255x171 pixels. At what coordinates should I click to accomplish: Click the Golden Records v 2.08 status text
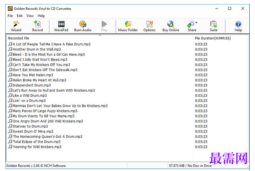point(36,166)
